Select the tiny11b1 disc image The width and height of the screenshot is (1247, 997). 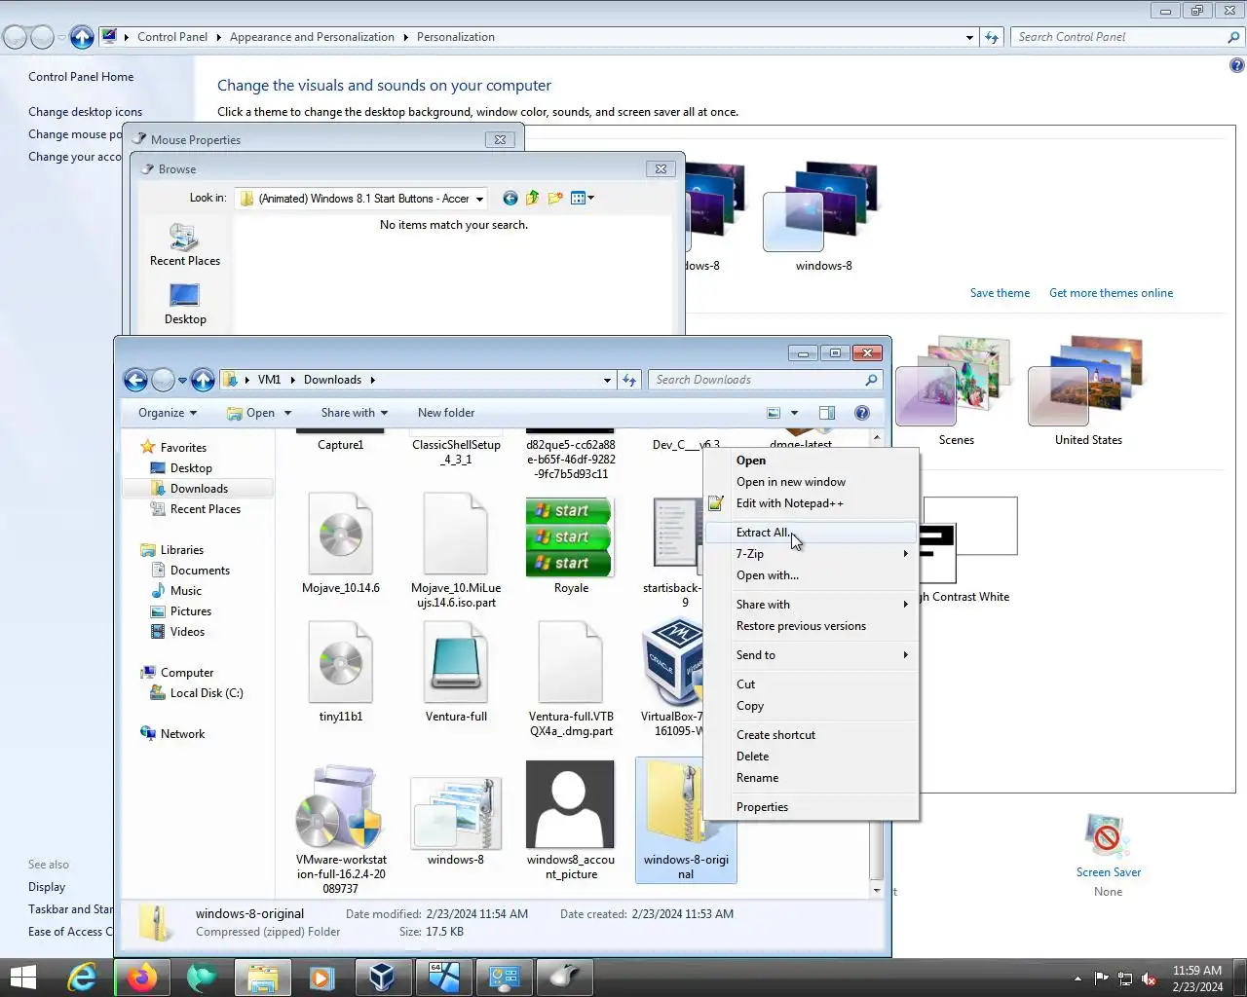click(341, 673)
